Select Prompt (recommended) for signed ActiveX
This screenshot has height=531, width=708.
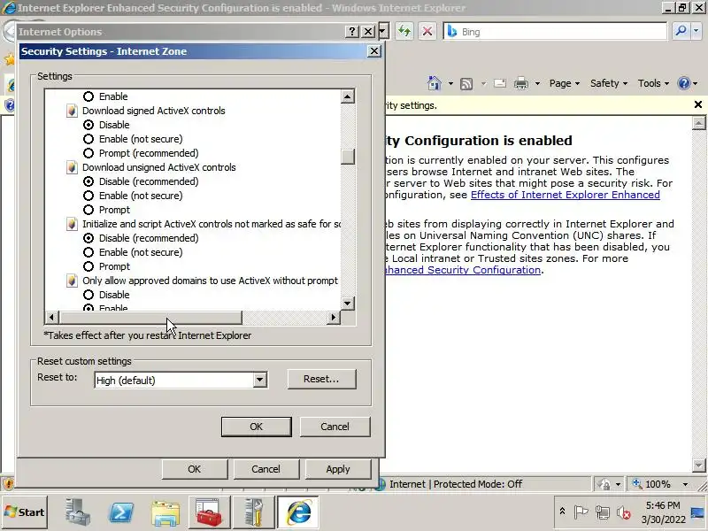(88, 153)
